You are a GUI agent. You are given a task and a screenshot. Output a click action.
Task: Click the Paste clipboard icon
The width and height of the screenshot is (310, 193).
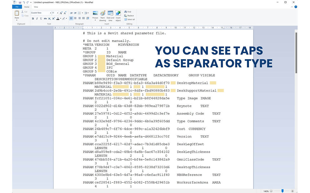click(17, 13)
